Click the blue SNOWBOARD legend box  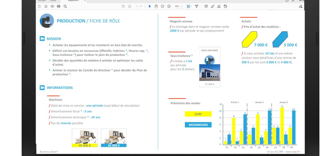pos(198,125)
